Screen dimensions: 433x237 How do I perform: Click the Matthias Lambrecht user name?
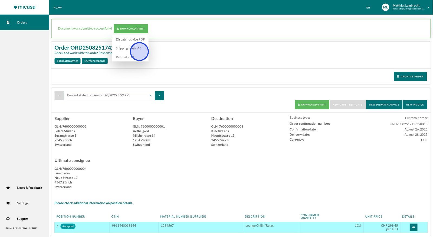click(406, 5)
